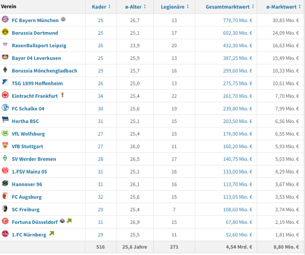Open RasenBallsport Leipzig club link

(x=39, y=45)
